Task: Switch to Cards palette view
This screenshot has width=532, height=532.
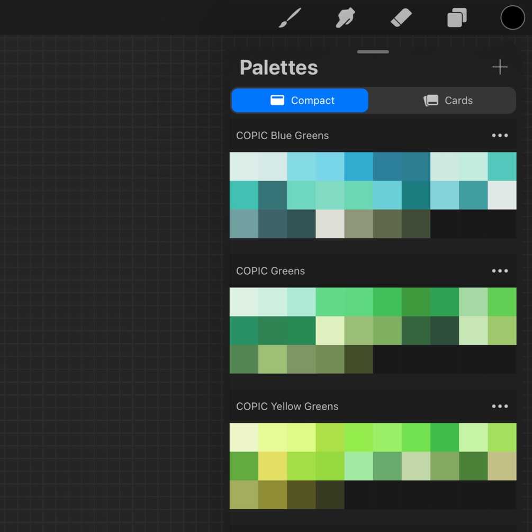Action: (448, 101)
